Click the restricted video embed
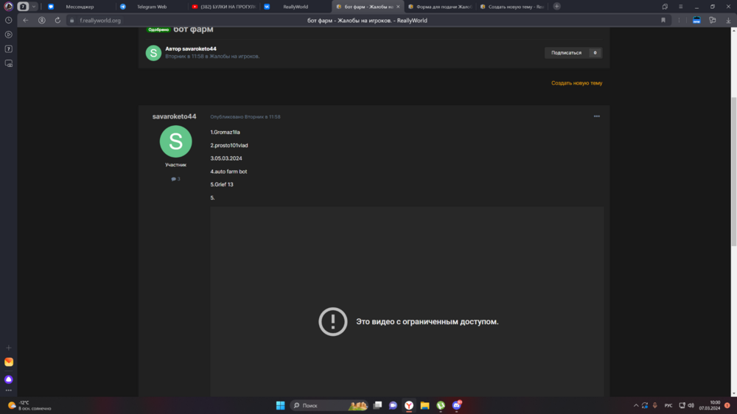The height and width of the screenshot is (414, 737). tap(407, 302)
